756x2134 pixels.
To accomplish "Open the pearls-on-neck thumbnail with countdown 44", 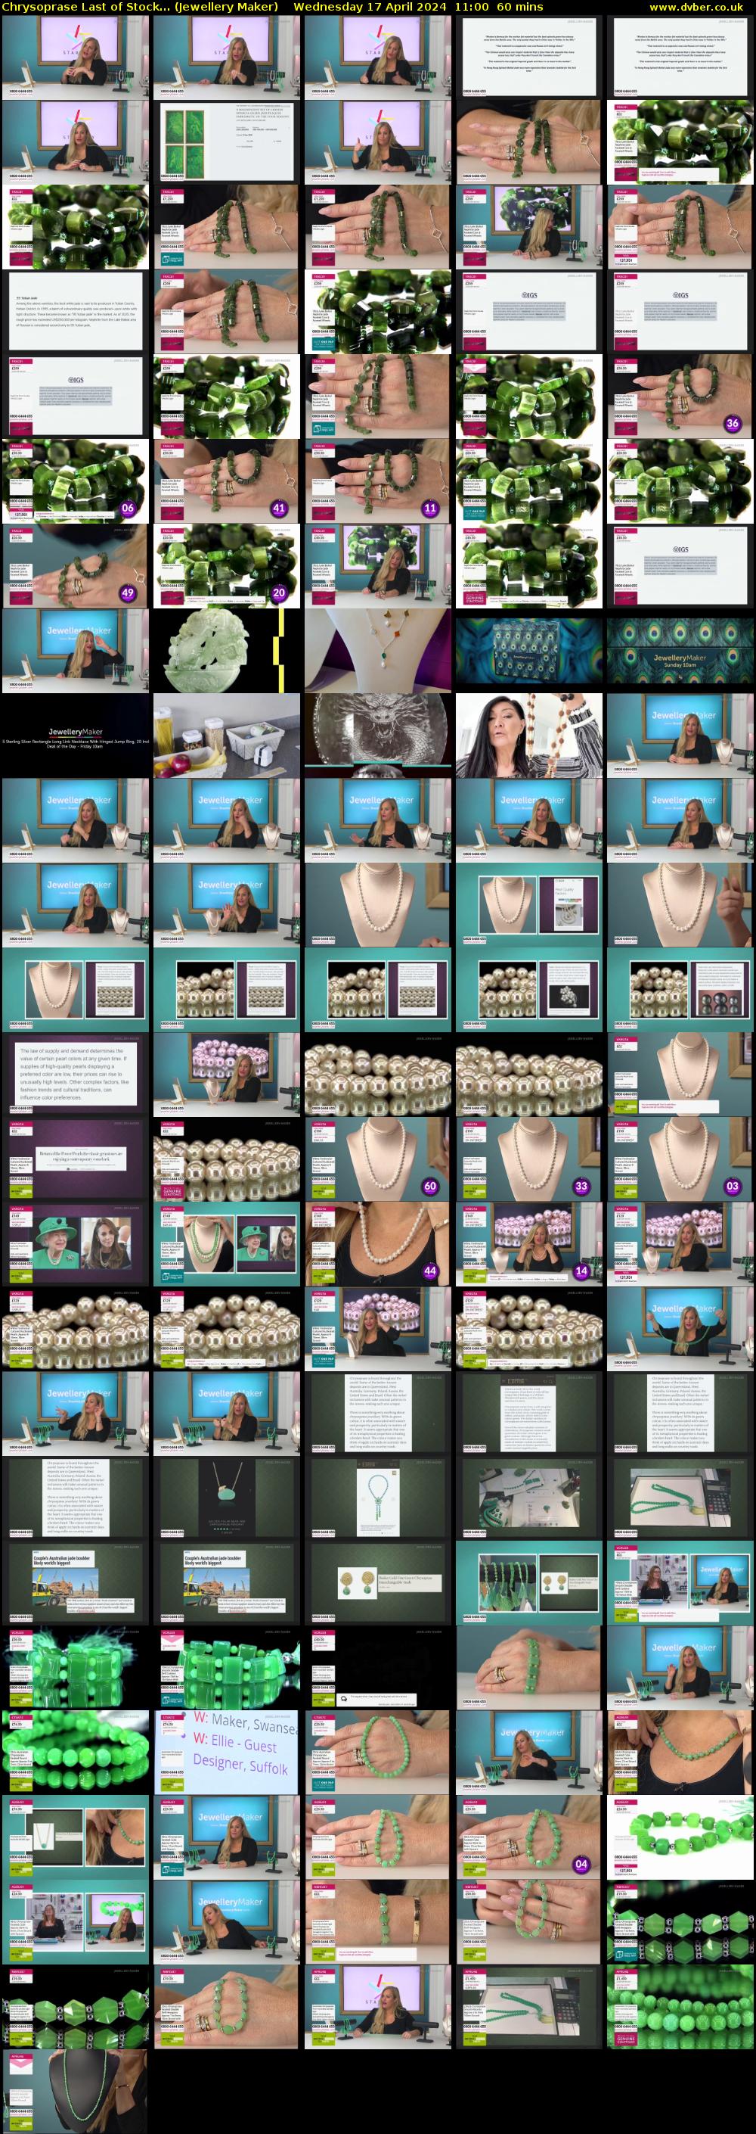I will click(377, 1244).
